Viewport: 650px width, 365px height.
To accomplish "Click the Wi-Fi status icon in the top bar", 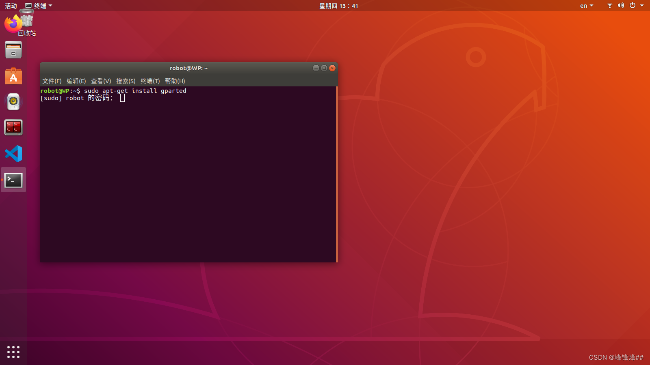I will (x=609, y=6).
